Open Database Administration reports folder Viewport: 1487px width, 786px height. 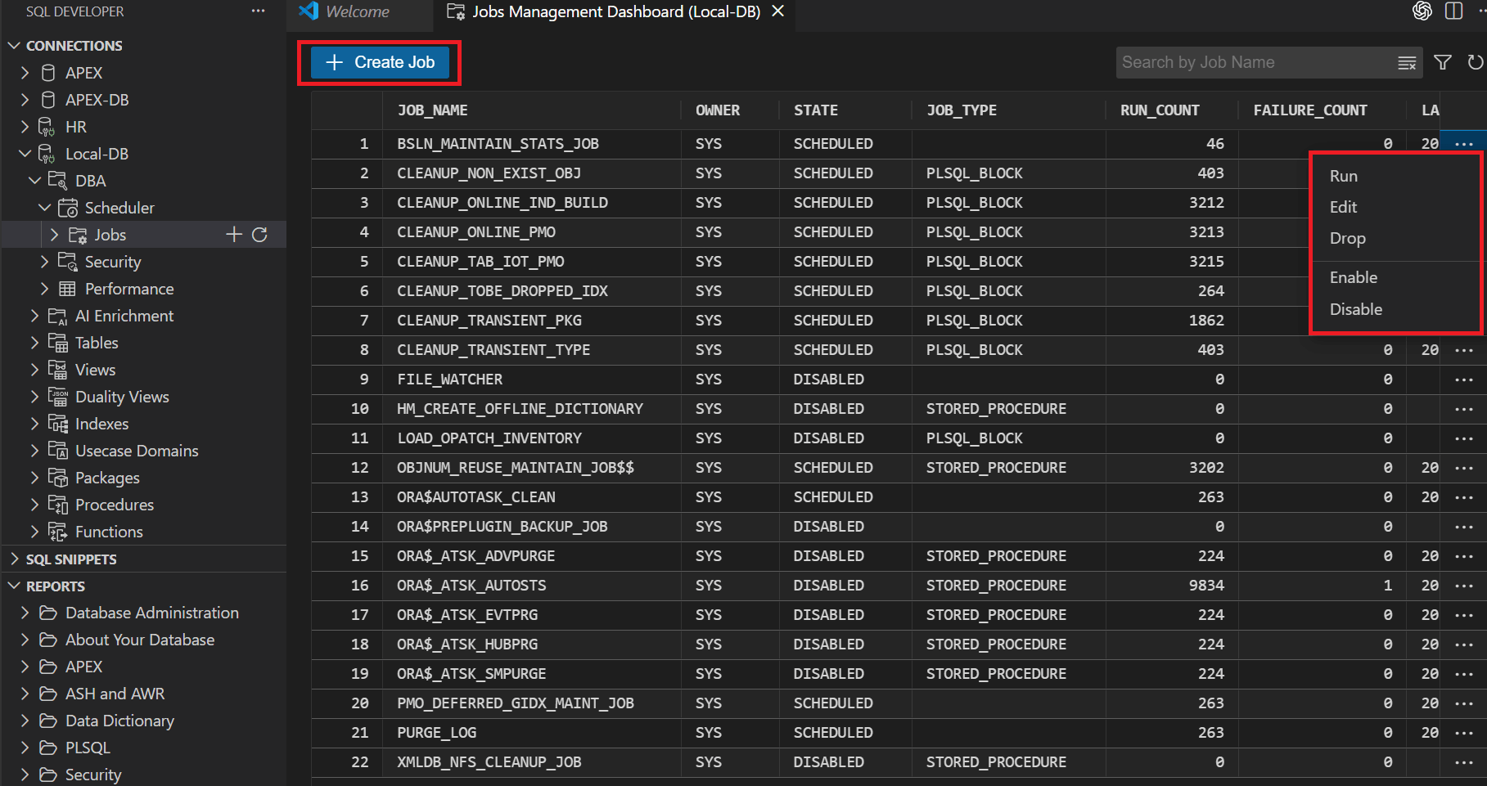tap(152, 613)
